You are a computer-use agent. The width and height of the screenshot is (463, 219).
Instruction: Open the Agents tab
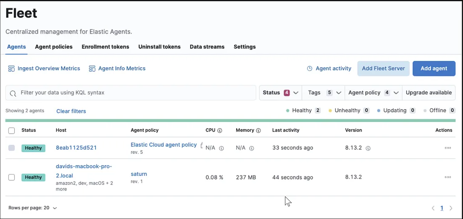click(16, 47)
